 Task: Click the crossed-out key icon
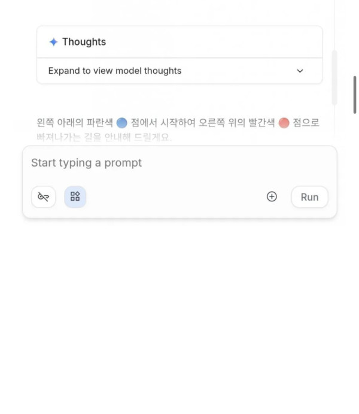[43, 197]
